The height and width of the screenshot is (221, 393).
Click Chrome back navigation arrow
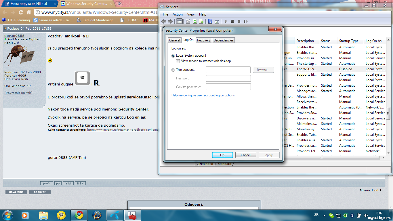[5, 12]
